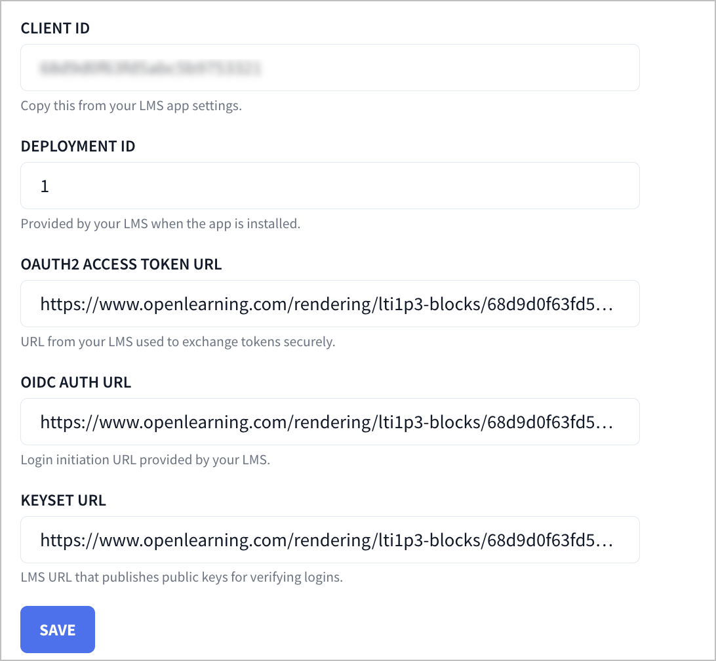Click the DEPLOYMENT ID heading label
The image size is (716, 661).
pyautogui.click(x=78, y=147)
